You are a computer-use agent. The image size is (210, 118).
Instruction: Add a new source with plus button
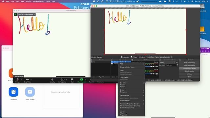[x=112, y=77]
